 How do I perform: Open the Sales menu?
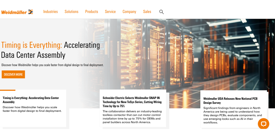(x=147, y=12)
